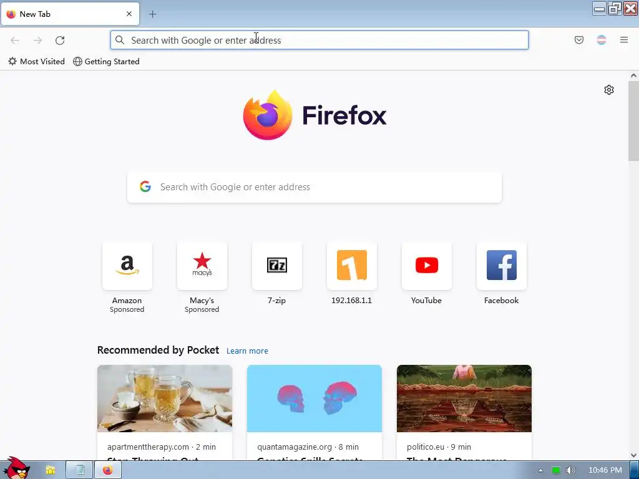Click the back navigation arrow

pos(15,41)
